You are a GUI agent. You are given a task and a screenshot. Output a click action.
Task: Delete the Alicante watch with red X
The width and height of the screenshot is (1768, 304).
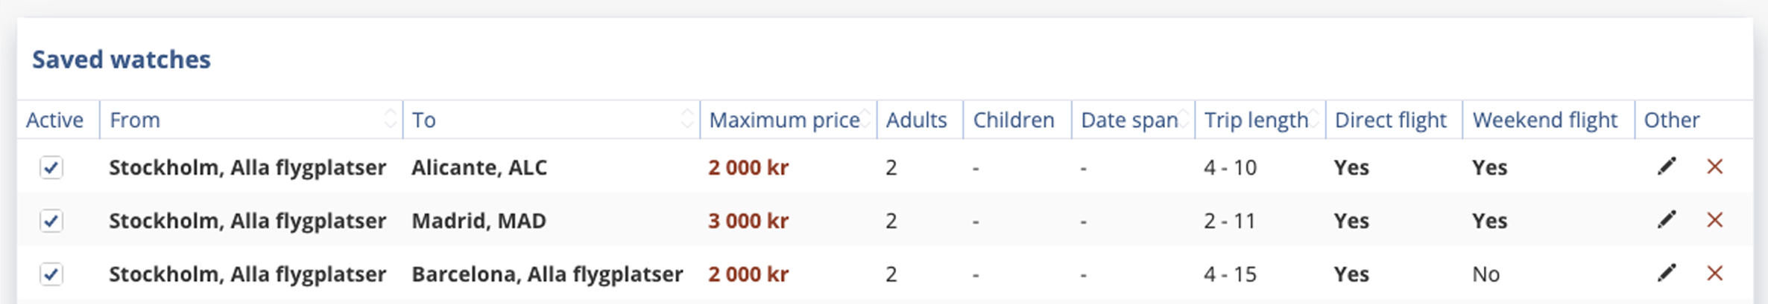tap(1714, 166)
